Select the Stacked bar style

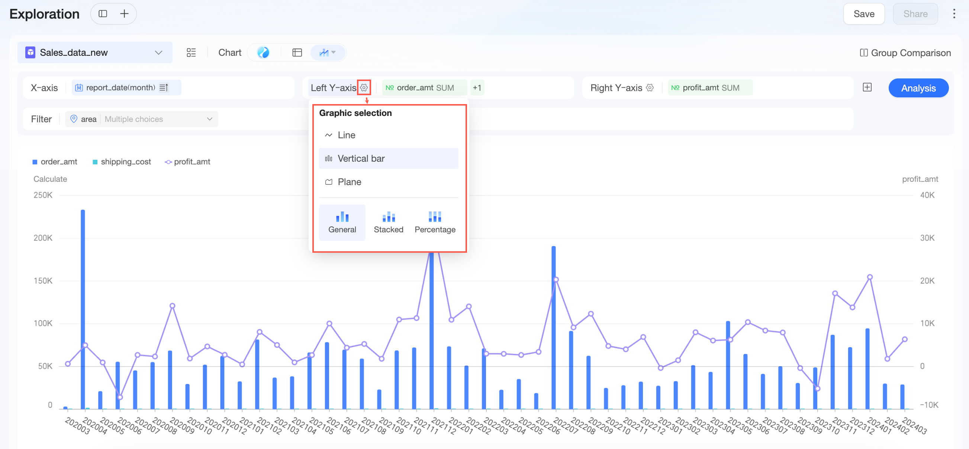(388, 223)
